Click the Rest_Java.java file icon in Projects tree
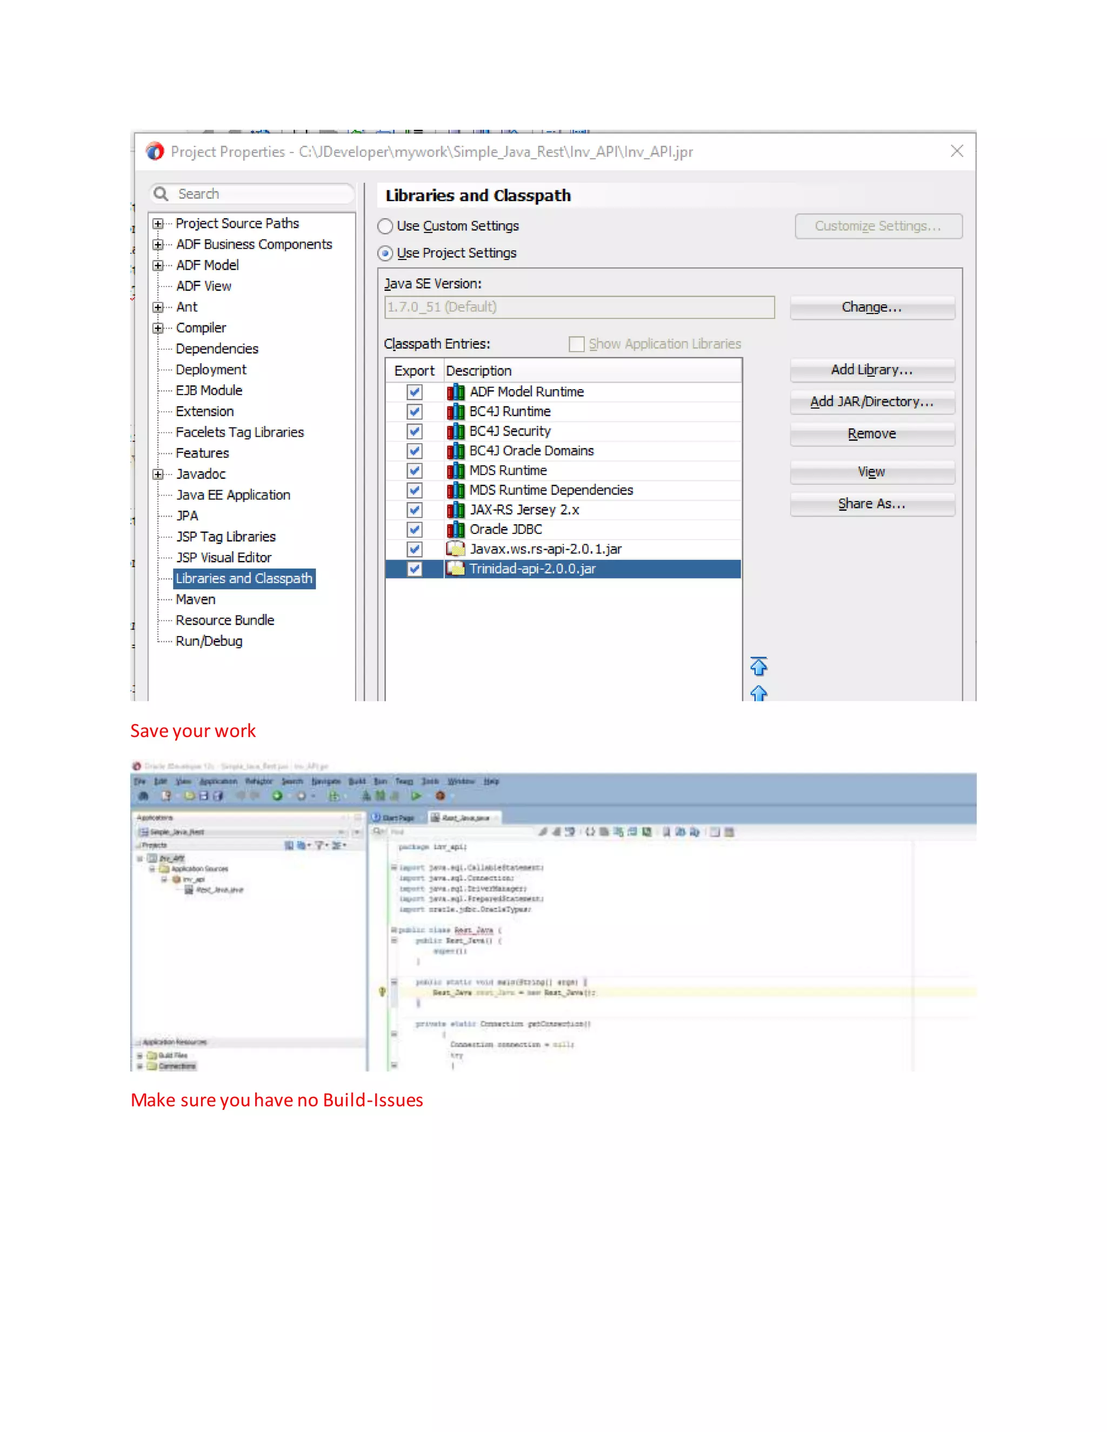The width and height of the screenshot is (1107, 1432). tap(189, 890)
